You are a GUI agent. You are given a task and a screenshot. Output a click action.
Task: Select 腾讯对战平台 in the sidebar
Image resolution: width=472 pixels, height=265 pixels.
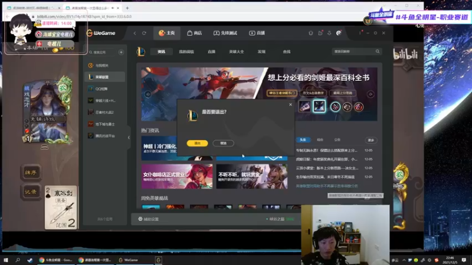click(105, 136)
